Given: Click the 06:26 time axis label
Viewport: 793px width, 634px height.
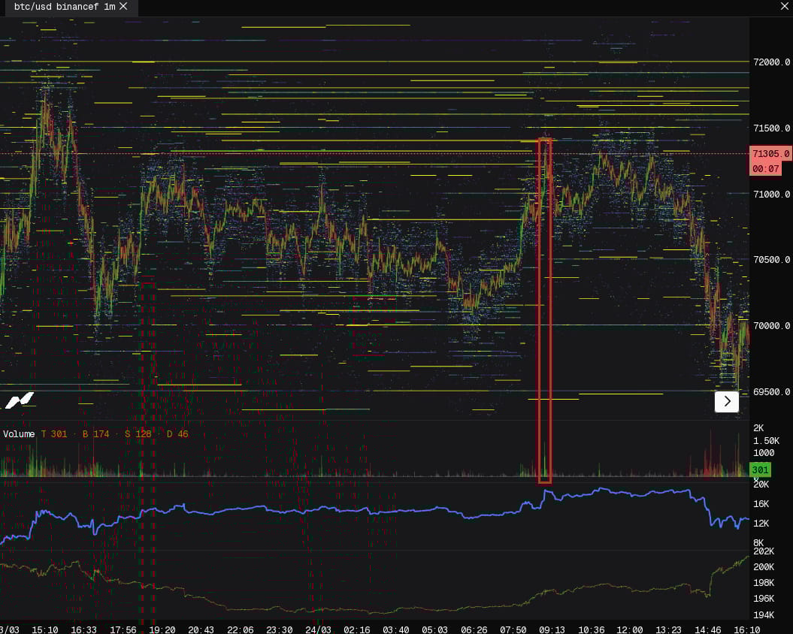Looking at the screenshot, I should tap(474, 629).
